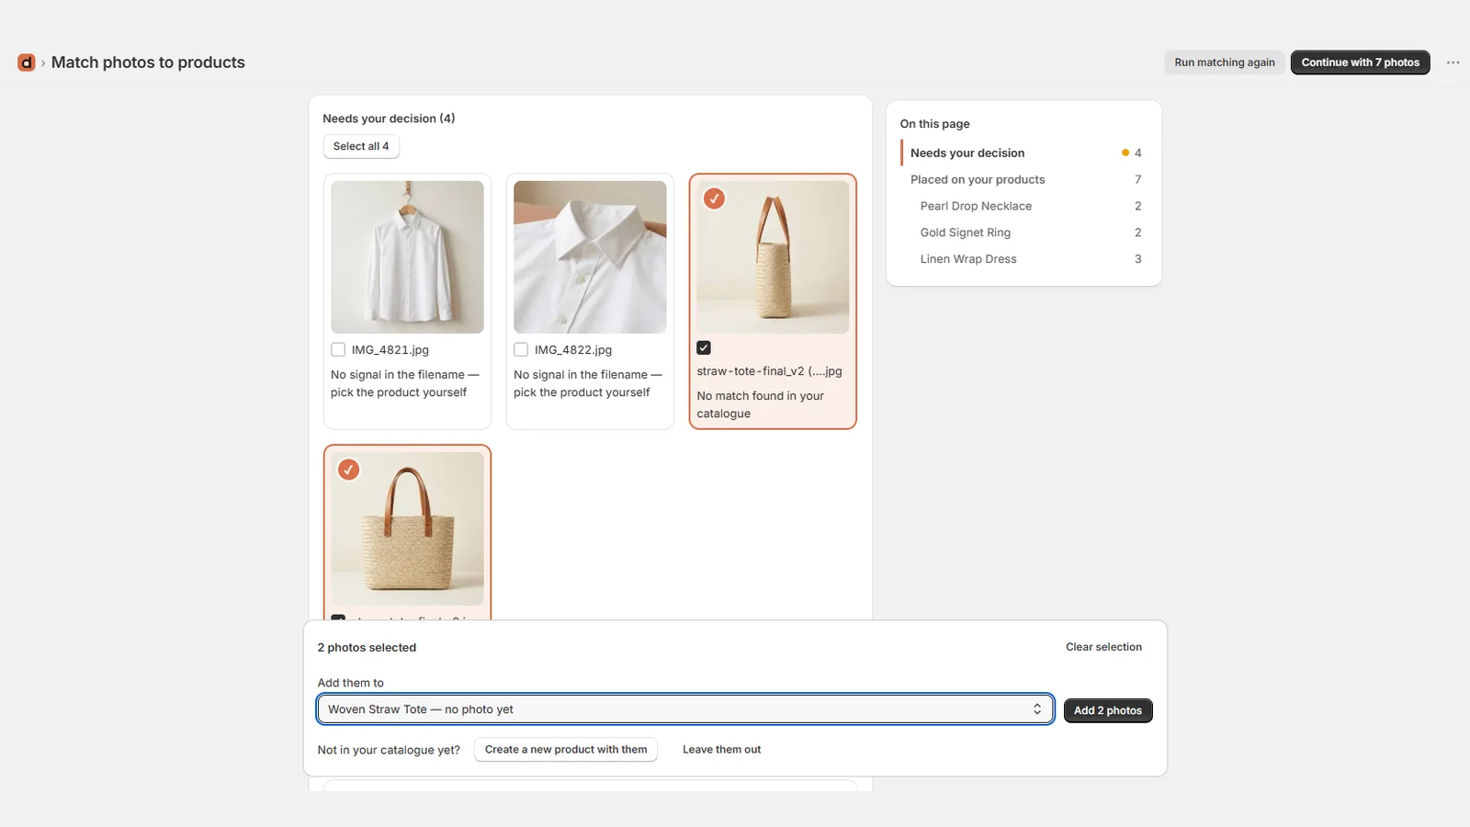Click the 'Match photos to products' title
Image resolution: width=1470 pixels, height=827 pixels.
(148, 62)
